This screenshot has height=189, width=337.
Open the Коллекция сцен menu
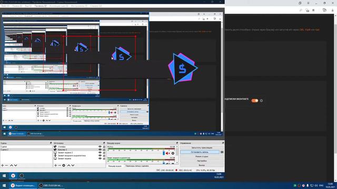point(58,6)
